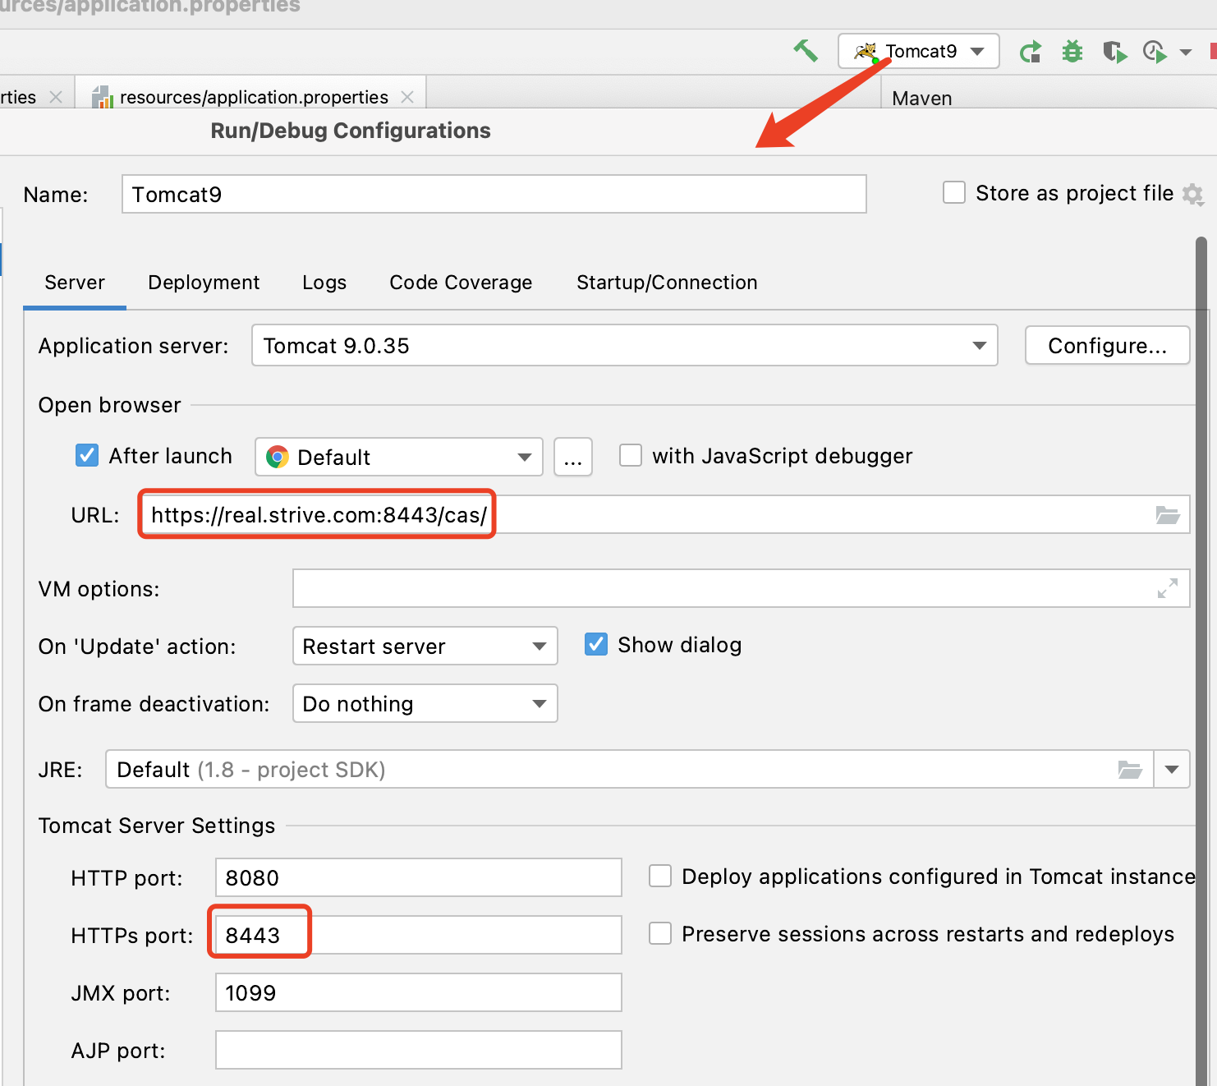Open the Logs tab
1217x1086 pixels.
324,283
